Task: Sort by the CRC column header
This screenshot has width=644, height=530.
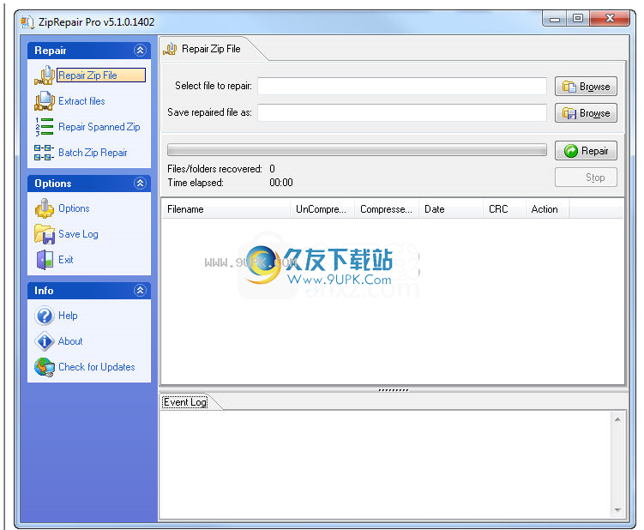Action: 504,209
